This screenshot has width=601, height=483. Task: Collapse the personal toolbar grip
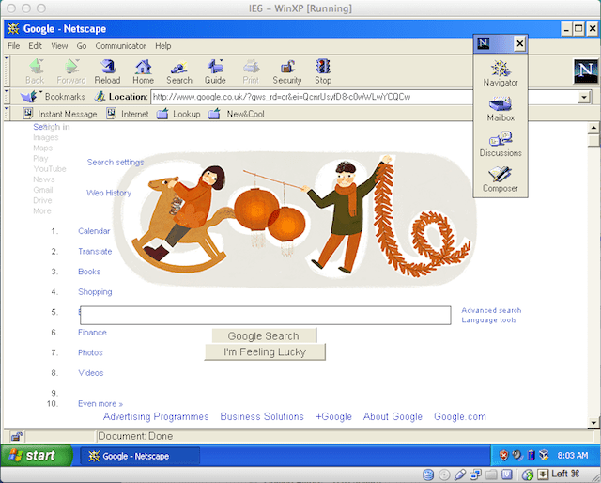point(7,114)
